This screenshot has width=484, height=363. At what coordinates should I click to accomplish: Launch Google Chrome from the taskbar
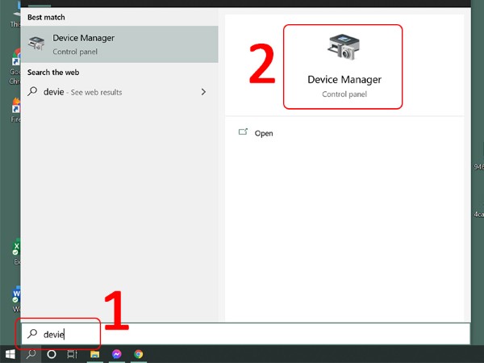pyautogui.click(x=139, y=354)
